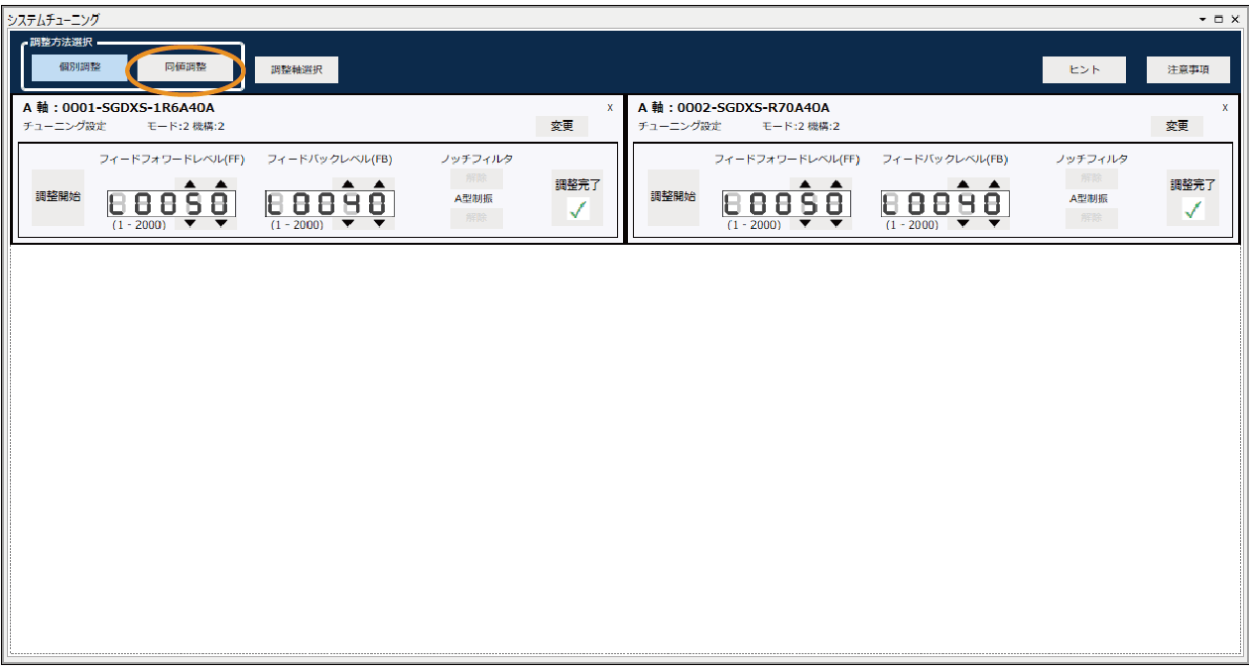Increase FF ones digit for axis 0002

pyautogui.click(x=836, y=184)
